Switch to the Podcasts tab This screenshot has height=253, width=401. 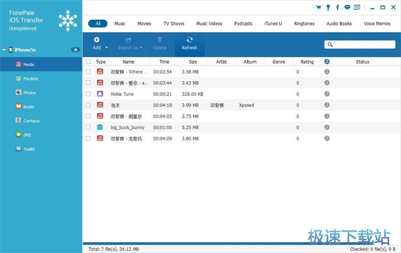tap(243, 23)
